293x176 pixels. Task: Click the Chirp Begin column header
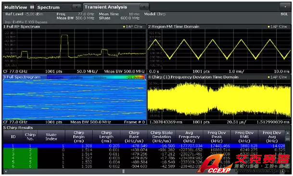click(x=79, y=137)
